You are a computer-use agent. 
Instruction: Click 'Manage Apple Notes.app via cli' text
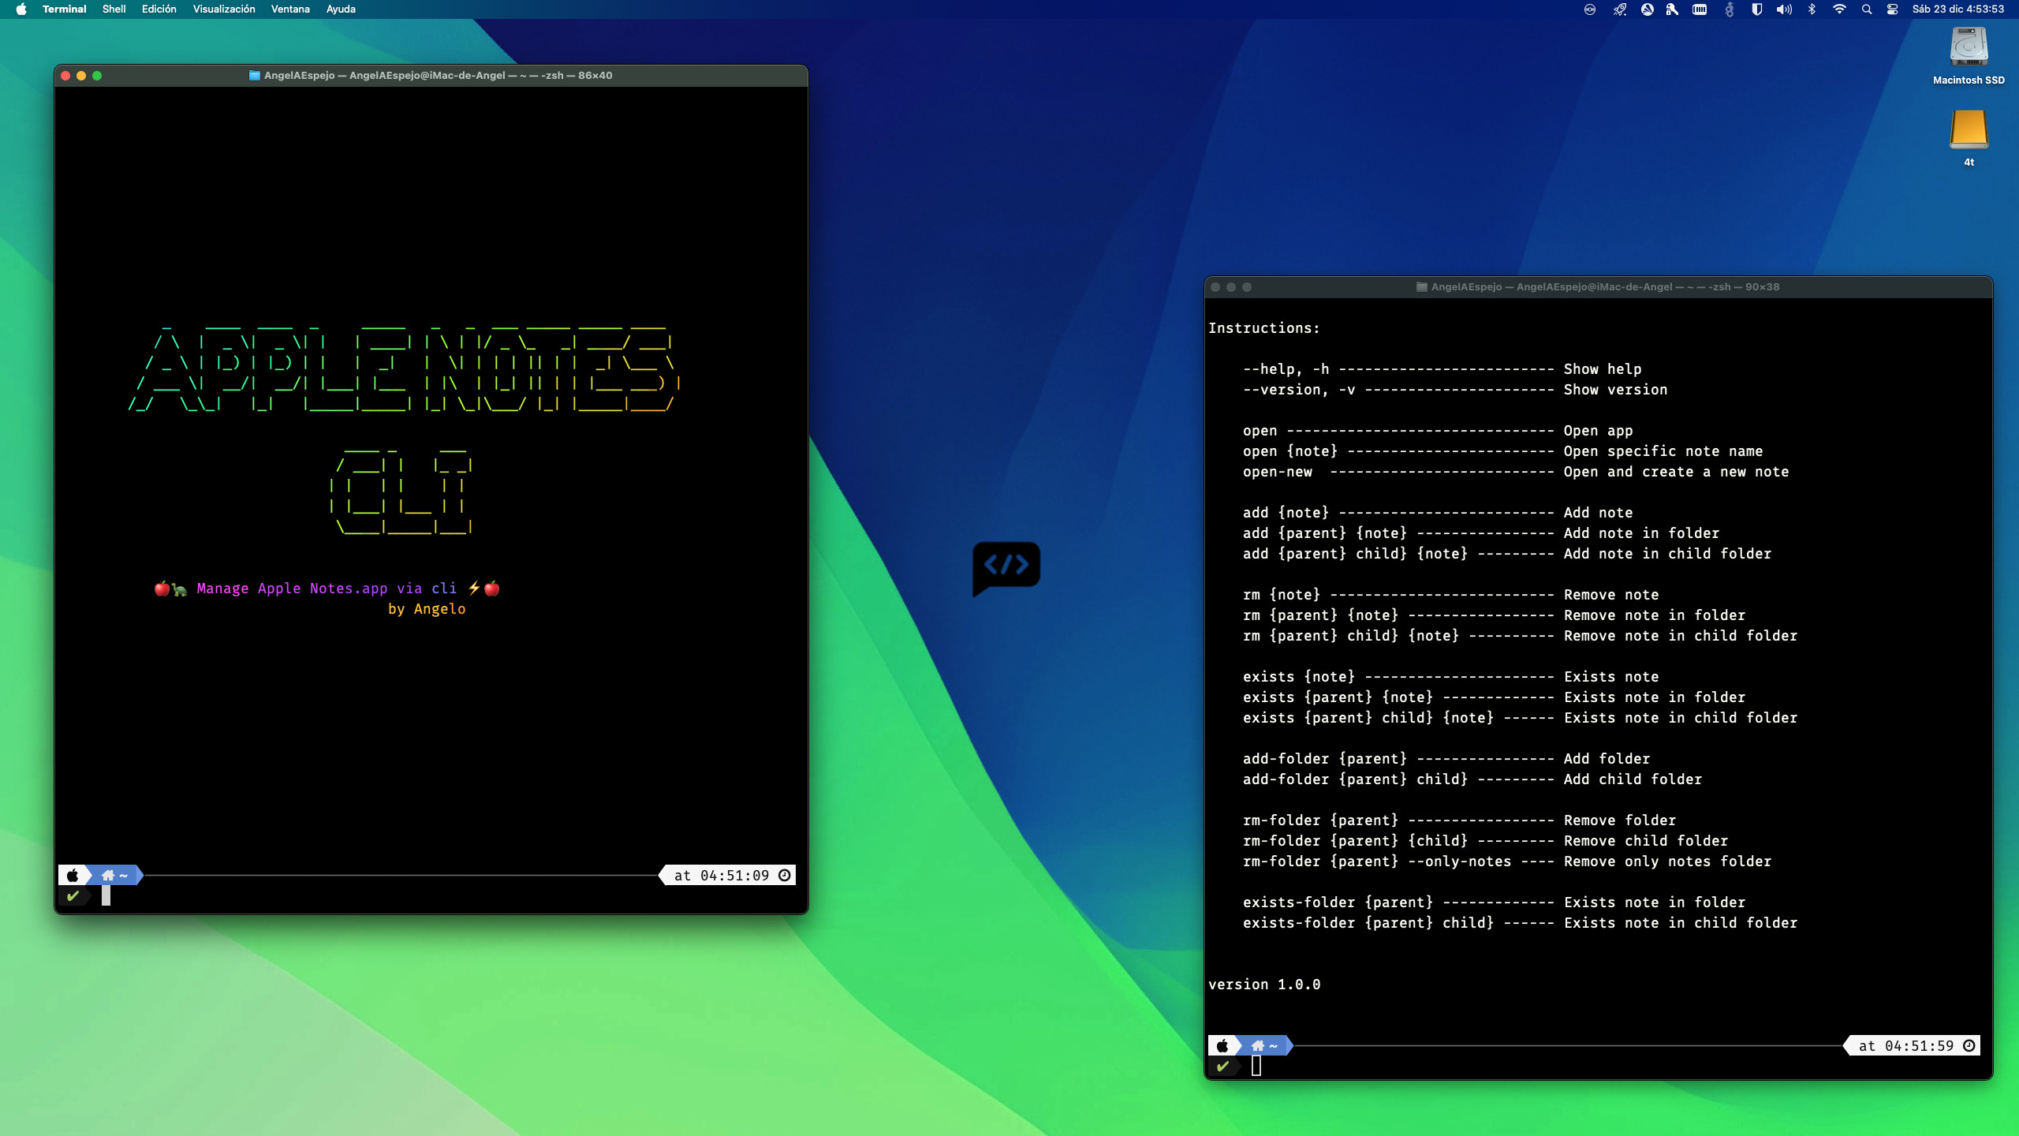pos(327,589)
